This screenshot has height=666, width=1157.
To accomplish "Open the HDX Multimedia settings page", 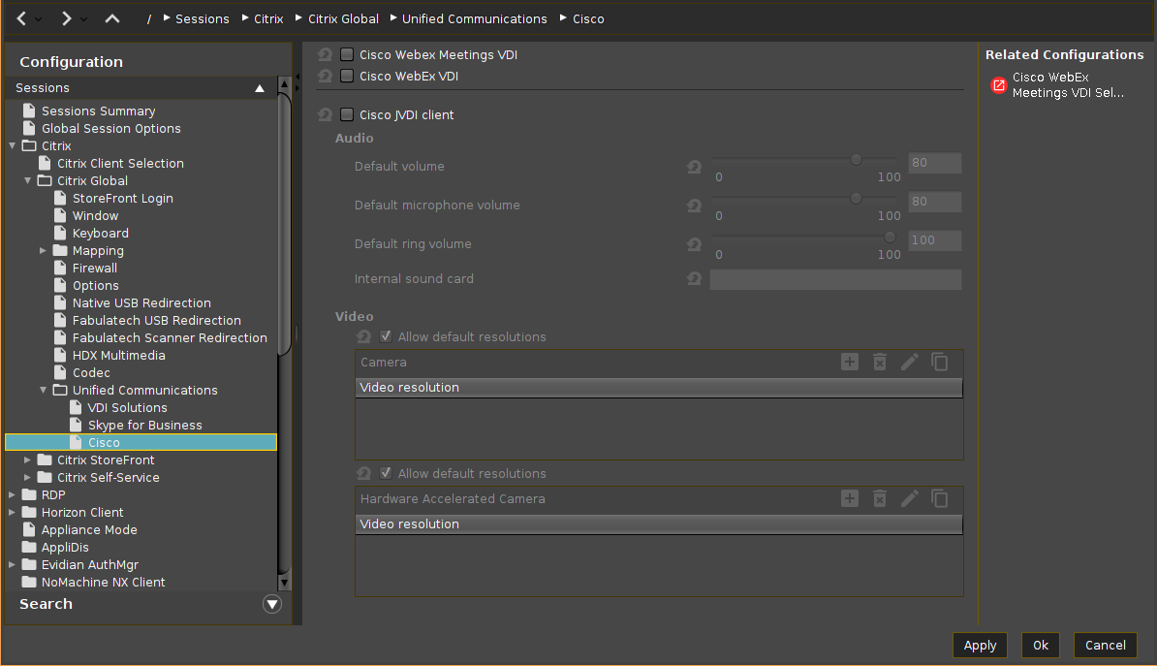I will pos(118,356).
